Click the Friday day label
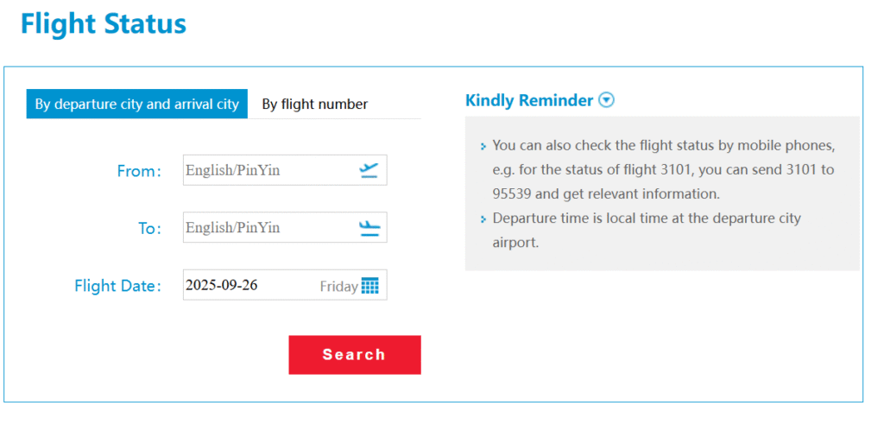Image resolution: width=884 pixels, height=437 pixels. tap(338, 287)
